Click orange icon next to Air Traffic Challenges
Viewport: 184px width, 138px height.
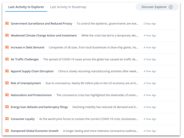point(7,59)
